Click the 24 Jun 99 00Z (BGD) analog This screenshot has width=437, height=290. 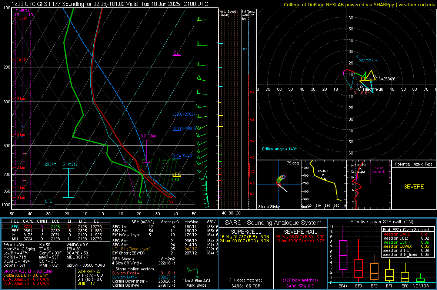coord(244,241)
